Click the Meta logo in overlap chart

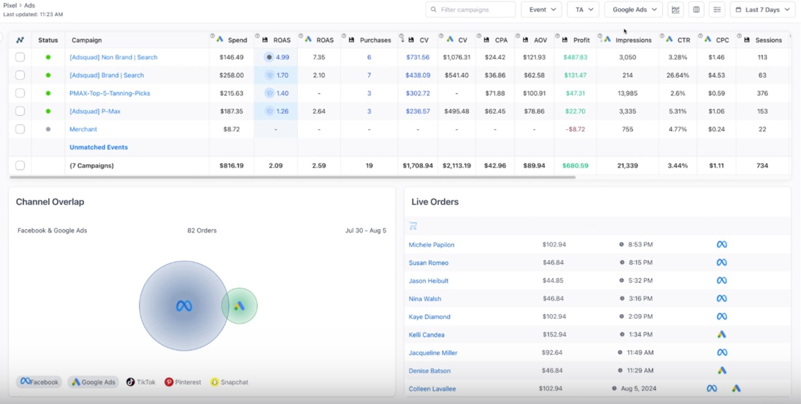184,306
